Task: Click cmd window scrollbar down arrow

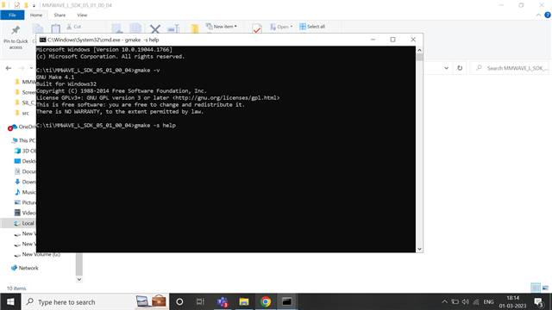Action: 419,249
